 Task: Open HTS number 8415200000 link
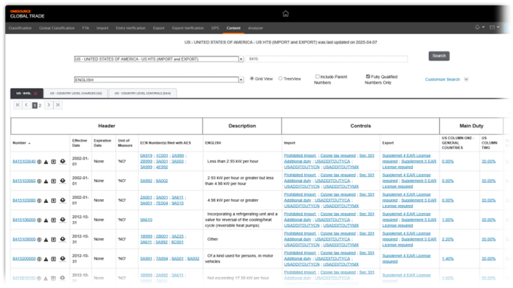(24, 259)
